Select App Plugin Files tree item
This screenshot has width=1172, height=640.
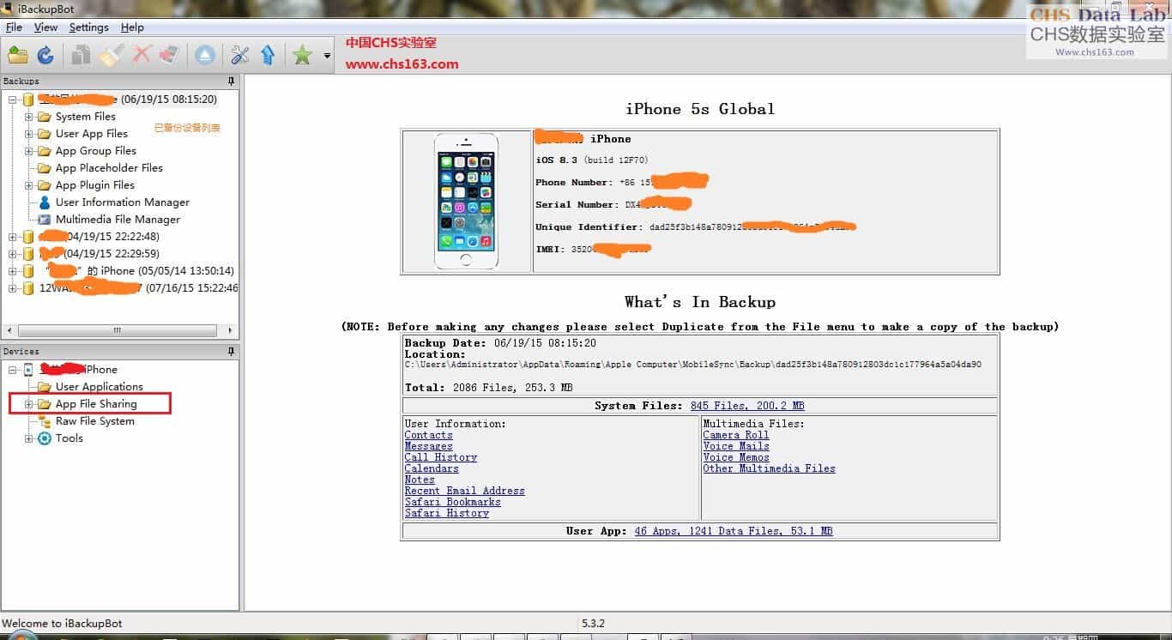coord(95,185)
